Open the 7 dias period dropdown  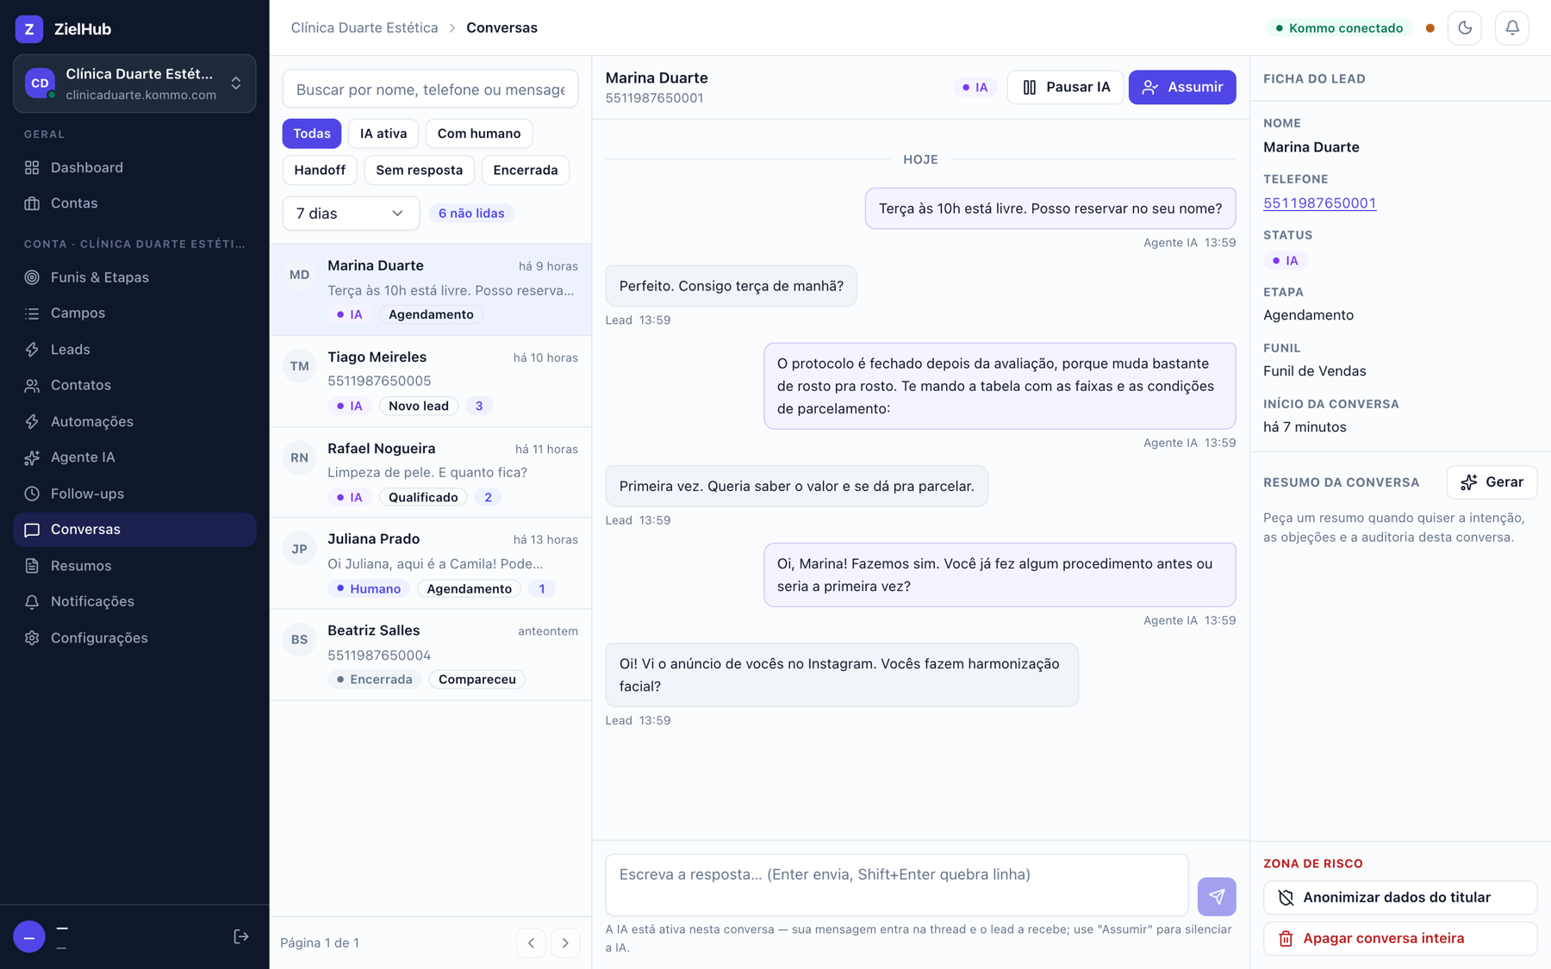click(351, 213)
